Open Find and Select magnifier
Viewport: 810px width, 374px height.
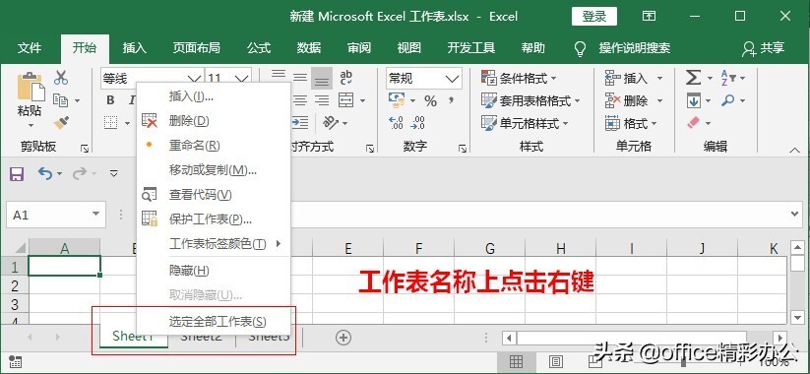pyautogui.click(x=728, y=100)
